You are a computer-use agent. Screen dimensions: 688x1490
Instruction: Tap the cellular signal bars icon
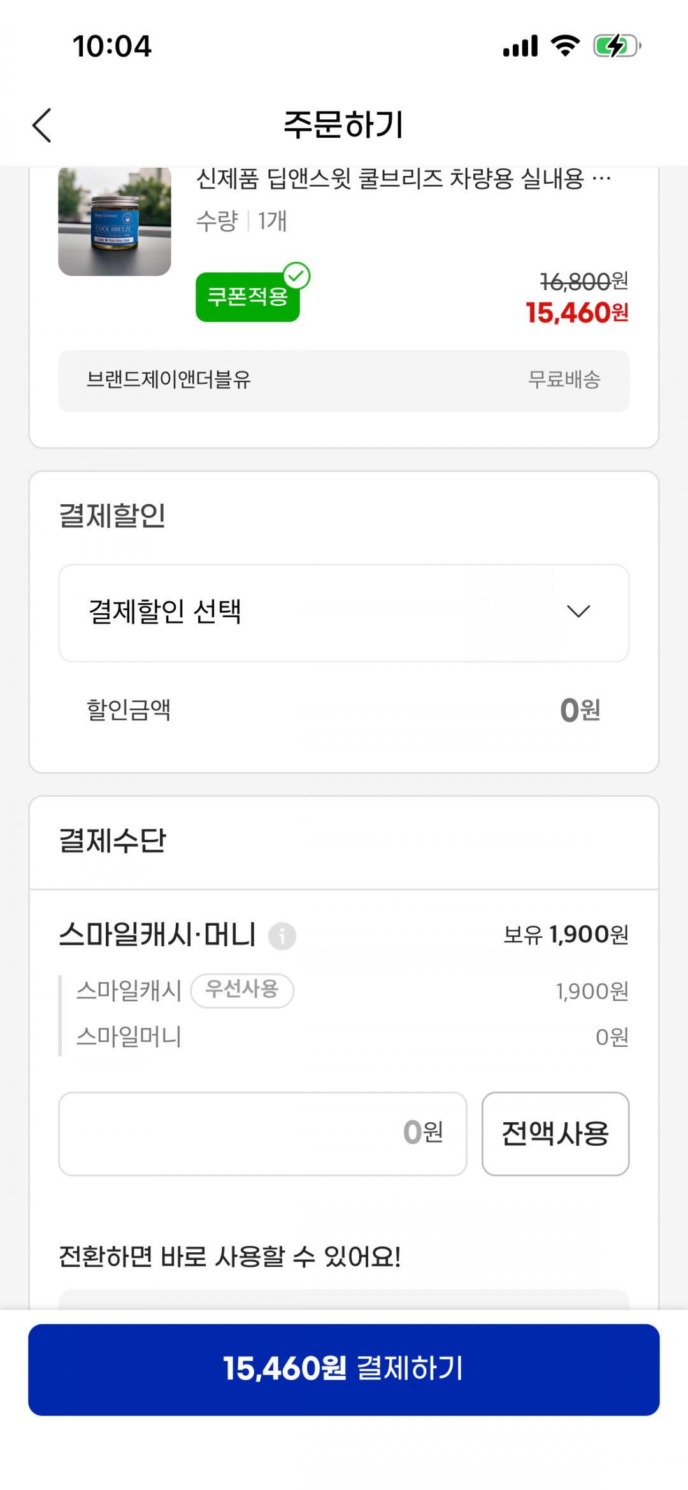point(520,46)
